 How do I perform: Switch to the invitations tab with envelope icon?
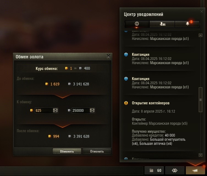click(162, 24)
